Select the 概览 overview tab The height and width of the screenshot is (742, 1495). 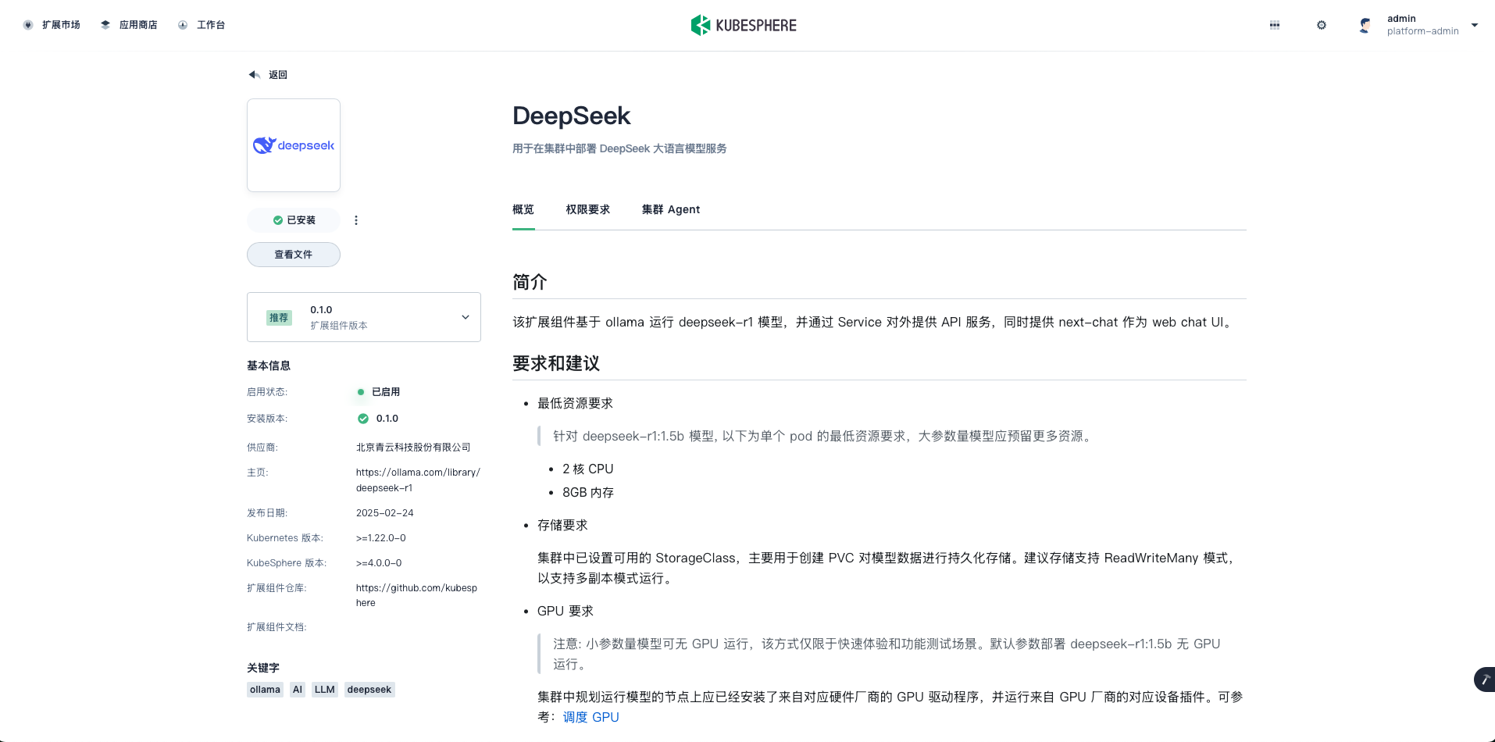pyautogui.click(x=523, y=209)
